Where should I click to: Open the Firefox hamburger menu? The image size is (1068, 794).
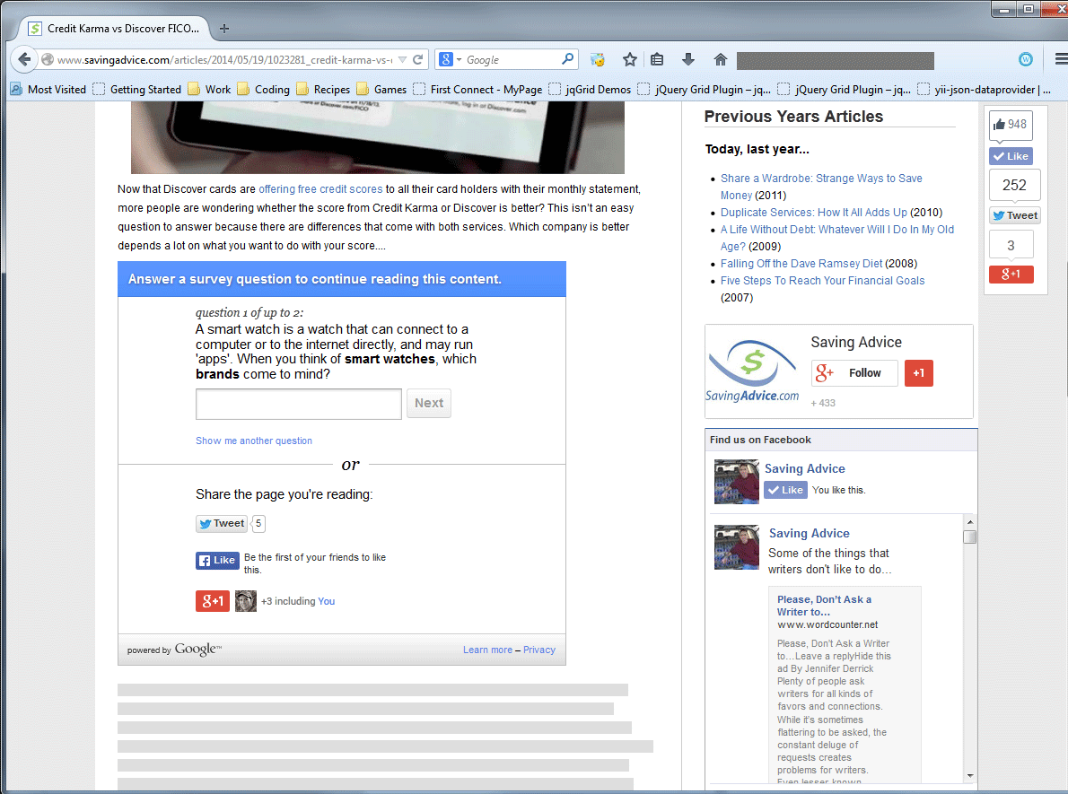coord(1061,59)
